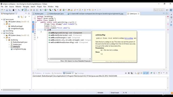173x97 pixels.
Task: Click the Pin Console icon
Action: tap(151, 73)
